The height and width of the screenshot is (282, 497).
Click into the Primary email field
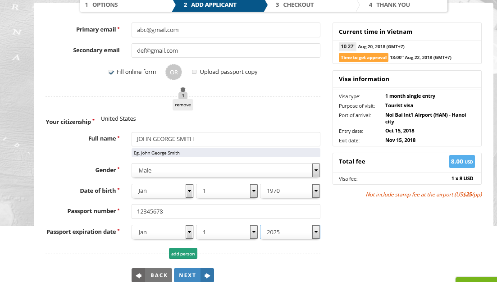[x=226, y=30]
